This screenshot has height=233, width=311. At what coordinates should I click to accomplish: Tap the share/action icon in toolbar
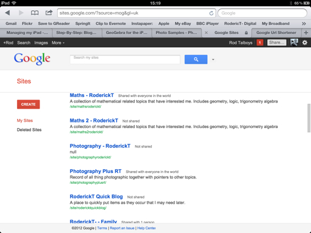(49, 13)
